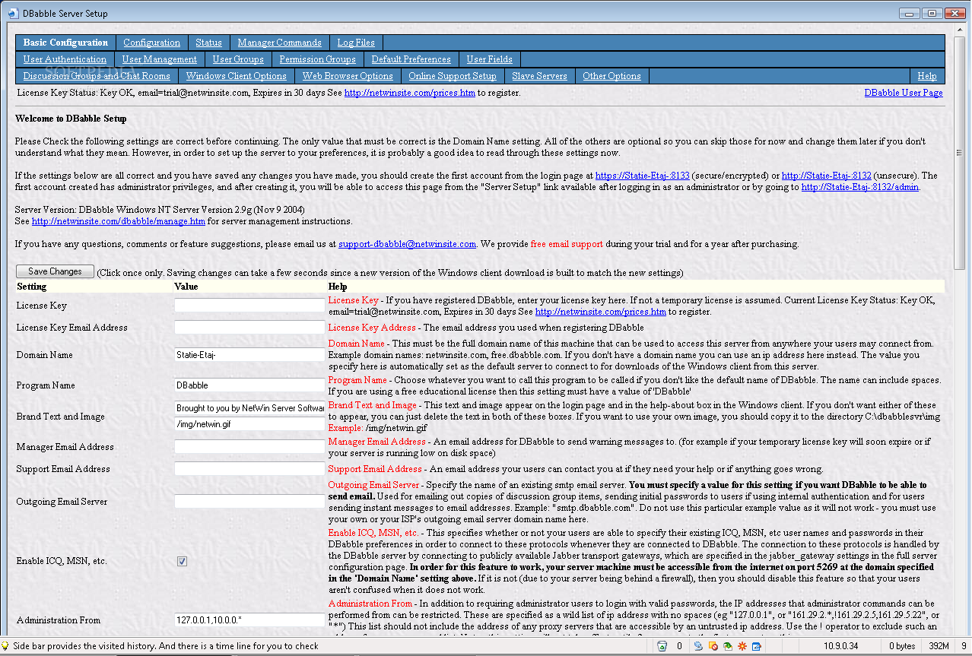
Task: Click the 'Welcome to DBabble Setup' heading
Action: (71, 119)
